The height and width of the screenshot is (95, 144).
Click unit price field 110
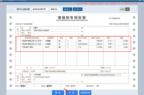[83, 47]
